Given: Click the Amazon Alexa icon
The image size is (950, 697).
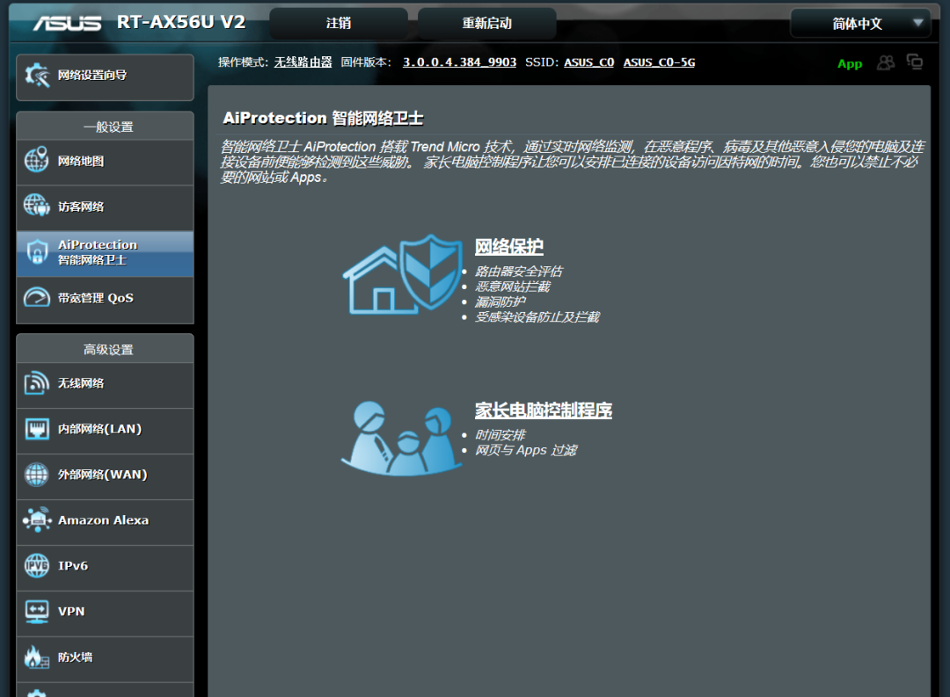Looking at the screenshot, I should [37, 519].
